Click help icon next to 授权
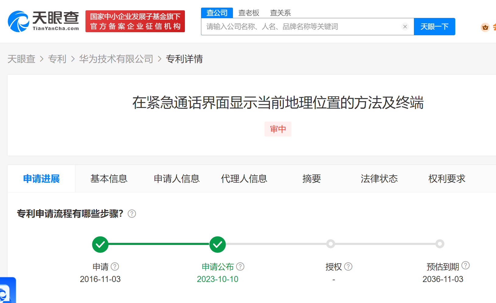Image resolution: width=496 pixels, height=303 pixels. point(348,267)
